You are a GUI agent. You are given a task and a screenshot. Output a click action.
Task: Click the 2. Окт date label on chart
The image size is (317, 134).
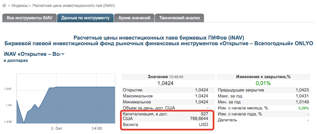56,128
